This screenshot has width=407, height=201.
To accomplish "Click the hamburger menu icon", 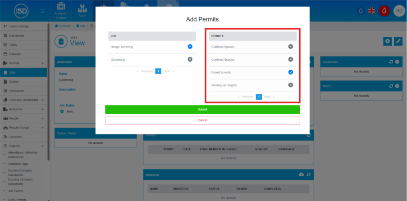I will coord(43,11).
